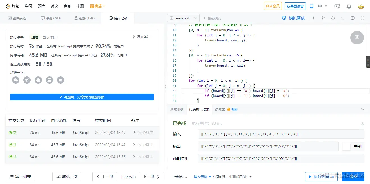Screen dimensions: 370x184
Task: Go to next problem 下一题
Action: [152, 177]
